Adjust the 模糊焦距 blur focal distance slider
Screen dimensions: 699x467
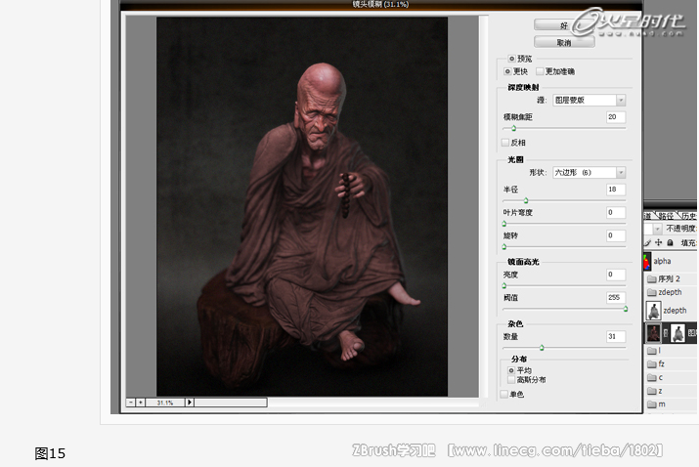point(513,128)
